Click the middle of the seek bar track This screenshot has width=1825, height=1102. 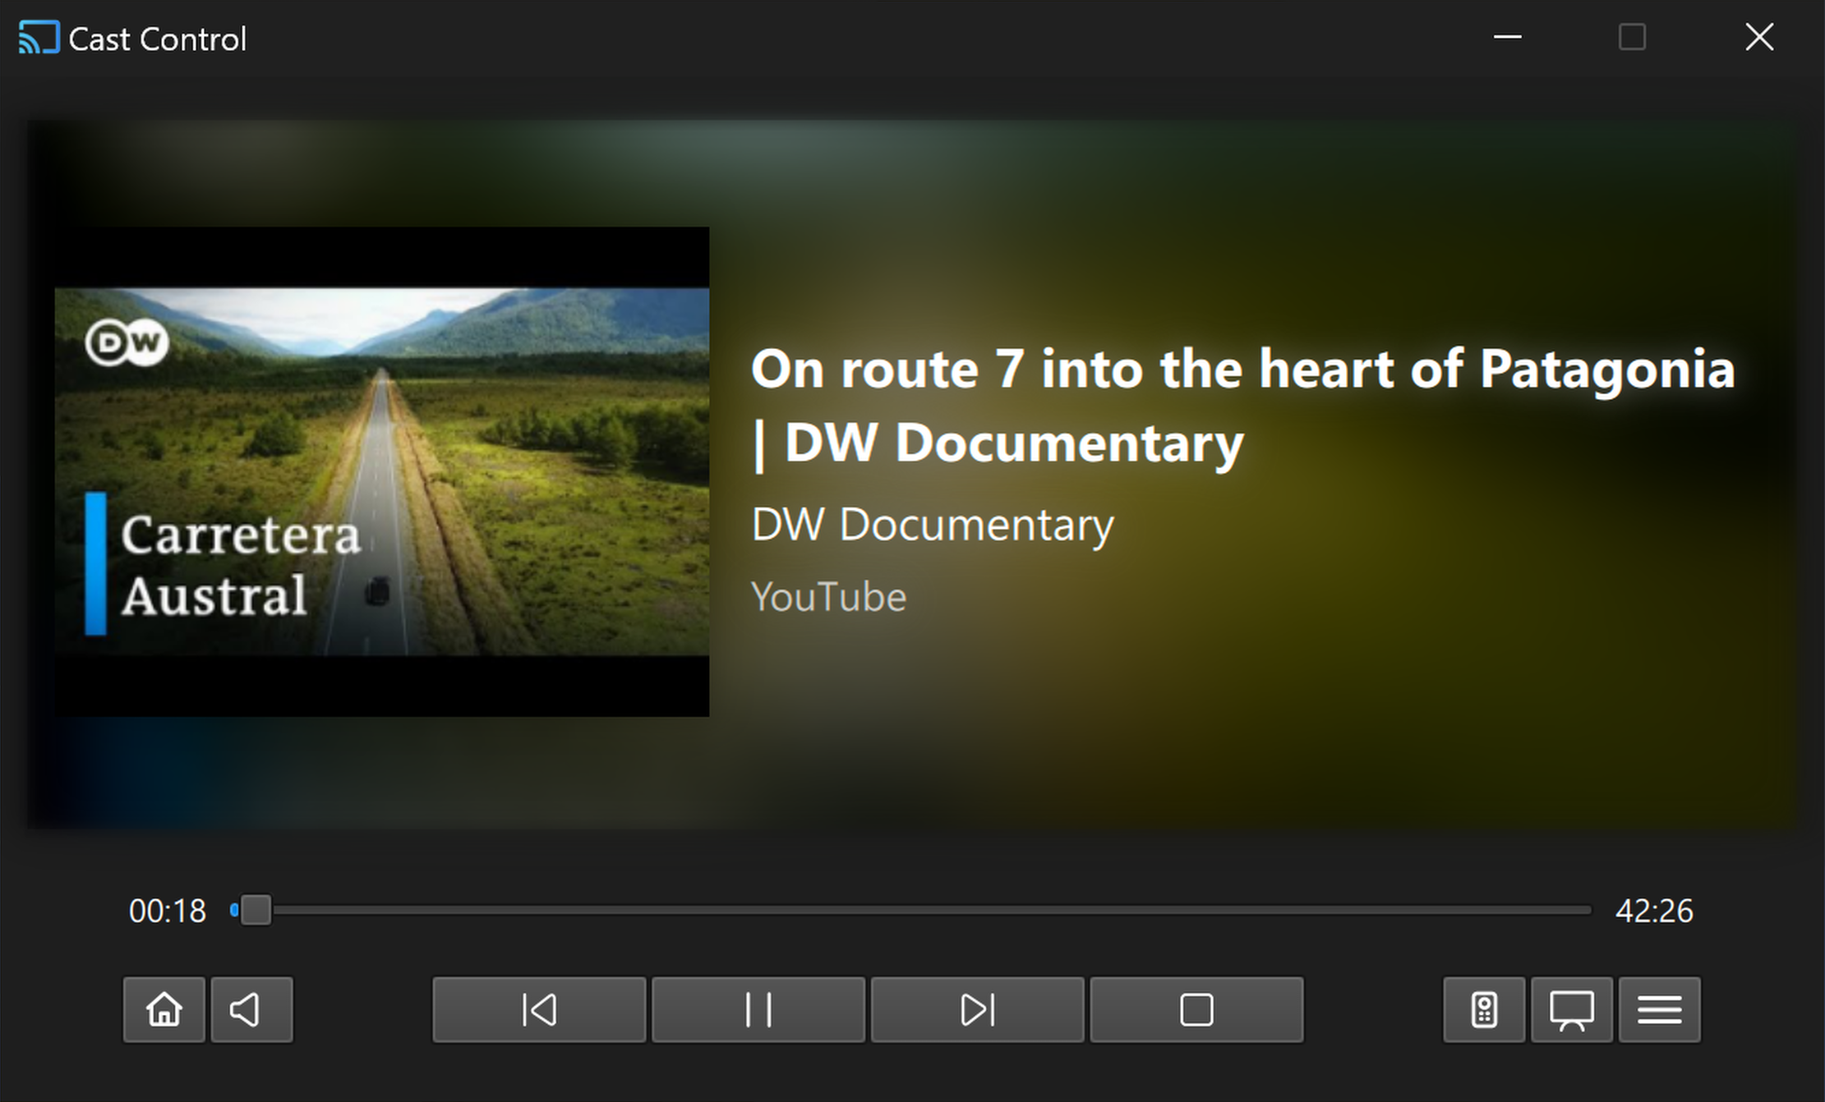[x=911, y=910]
